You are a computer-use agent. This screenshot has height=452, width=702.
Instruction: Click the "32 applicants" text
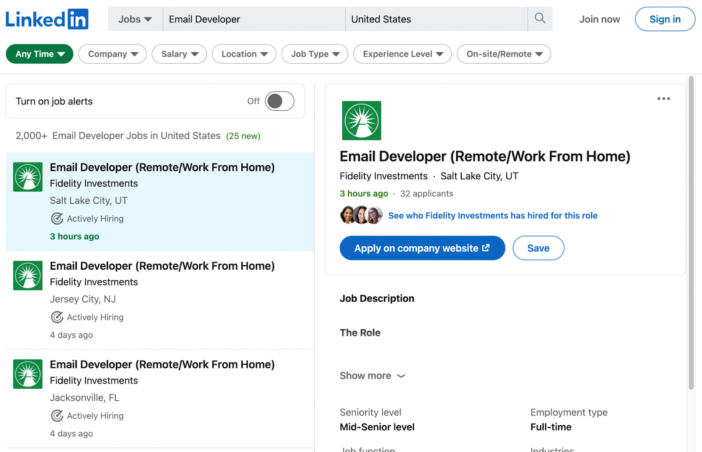click(x=426, y=194)
